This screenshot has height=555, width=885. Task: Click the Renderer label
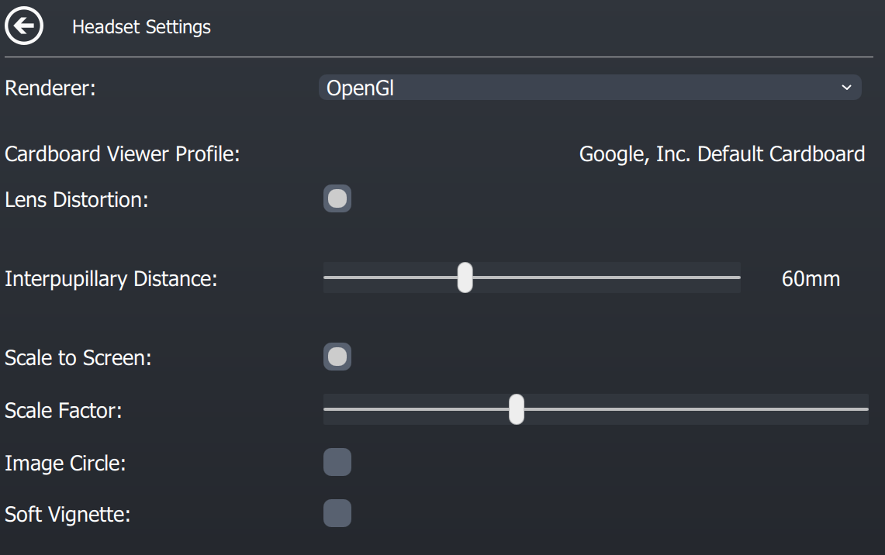click(50, 88)
